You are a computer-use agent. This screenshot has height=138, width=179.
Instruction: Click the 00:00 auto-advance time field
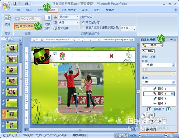[x=126, y=28]
